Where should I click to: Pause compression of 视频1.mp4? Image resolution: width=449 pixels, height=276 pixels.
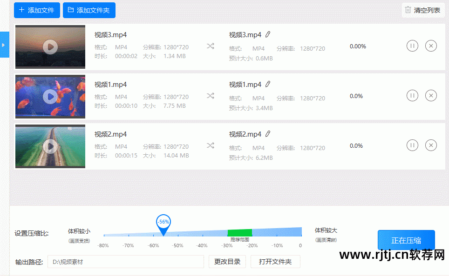412,96
